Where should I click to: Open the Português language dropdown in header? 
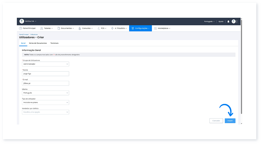[209, 22]
